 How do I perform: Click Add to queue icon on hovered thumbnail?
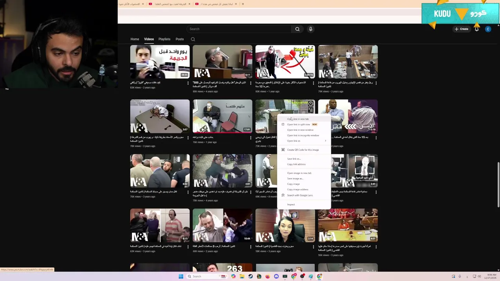point(311,110)
